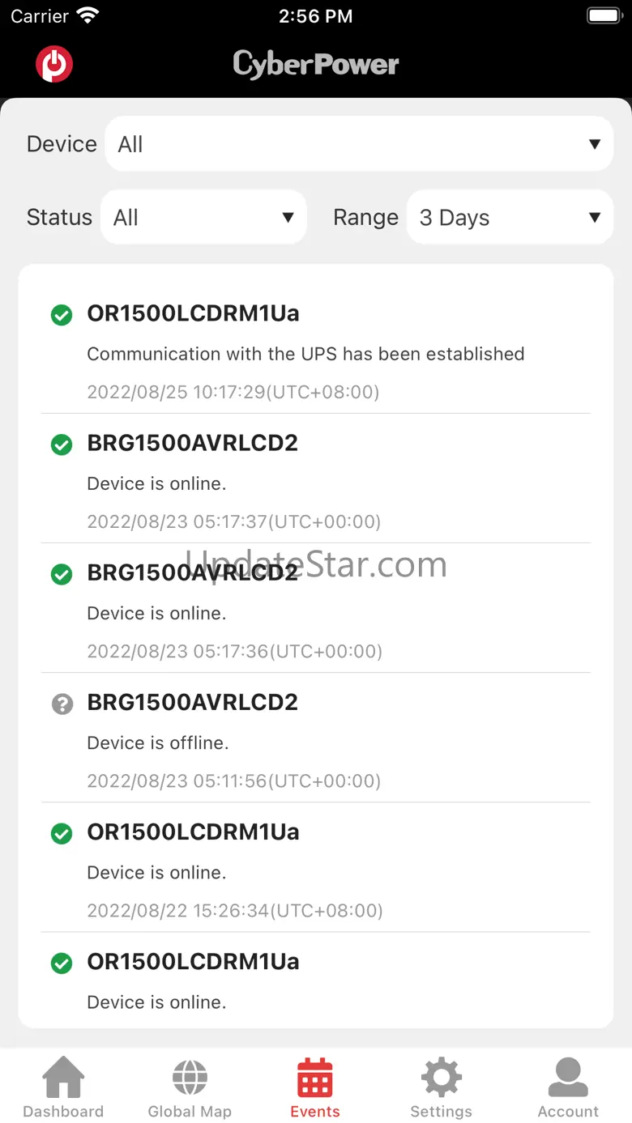Open the Dashboard home icon

63,1077
